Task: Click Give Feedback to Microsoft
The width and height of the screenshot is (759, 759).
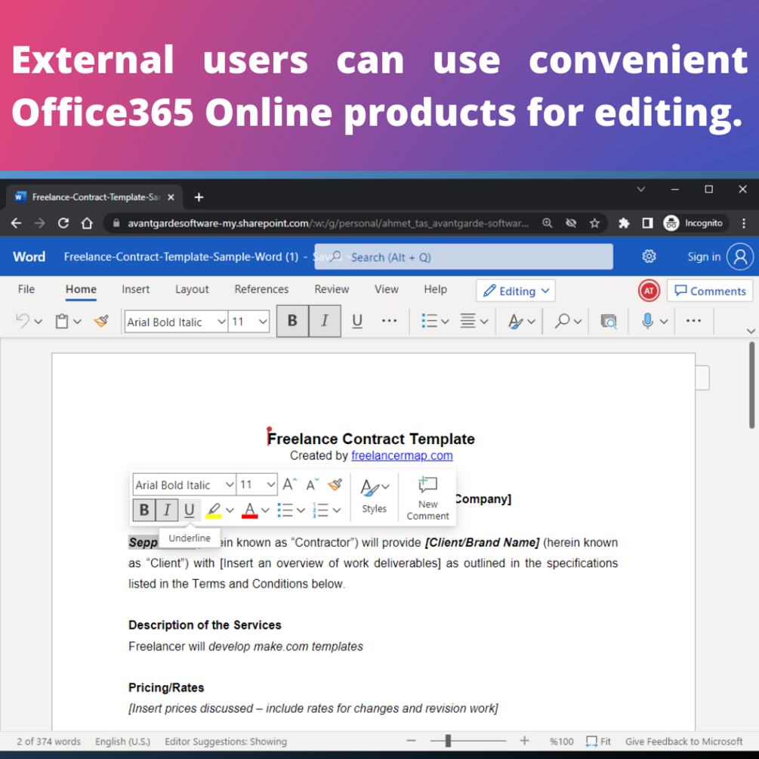Action: point(683,741)
